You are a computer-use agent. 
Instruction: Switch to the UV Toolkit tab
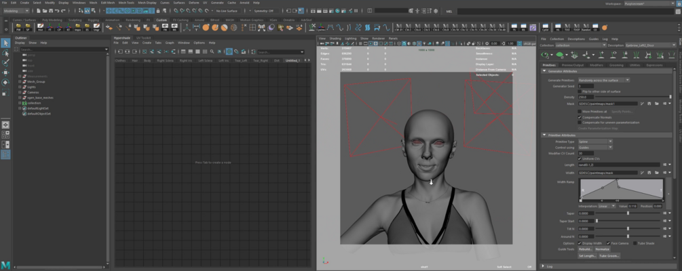[x=144, y=38]
